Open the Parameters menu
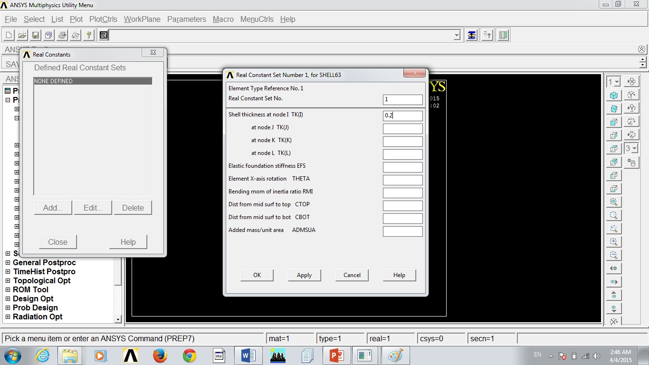 click(x=187, y=19)
